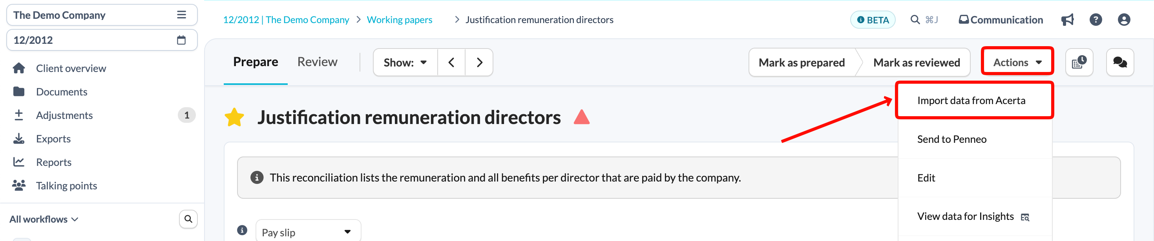This screenshot has height=241, width=1154.
Task: Open the Working papers breadcrumb link
Action: pyautogui.click(x=399, y=20)
